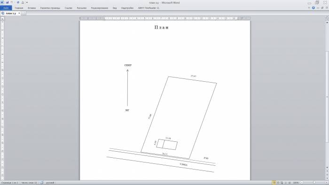This screenshot has height=185, width=329.
Task: Open the Ссылки ribbon tab
Action: click(69, 8)
